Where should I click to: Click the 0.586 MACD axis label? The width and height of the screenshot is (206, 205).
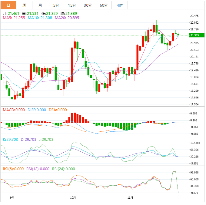[x=194, y=114]
